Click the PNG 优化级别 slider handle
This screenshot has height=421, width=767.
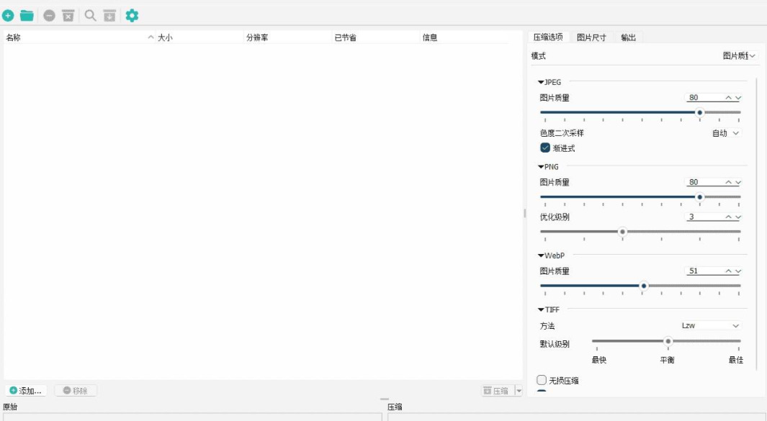pos(622,232)
